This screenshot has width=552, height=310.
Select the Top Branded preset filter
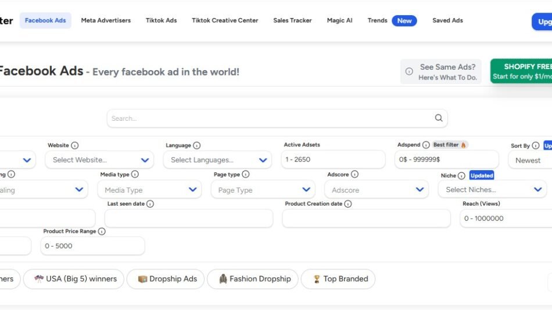point(340,279)
